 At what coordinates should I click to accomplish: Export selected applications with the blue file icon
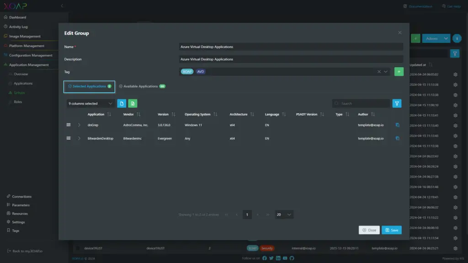coord(122,104)
